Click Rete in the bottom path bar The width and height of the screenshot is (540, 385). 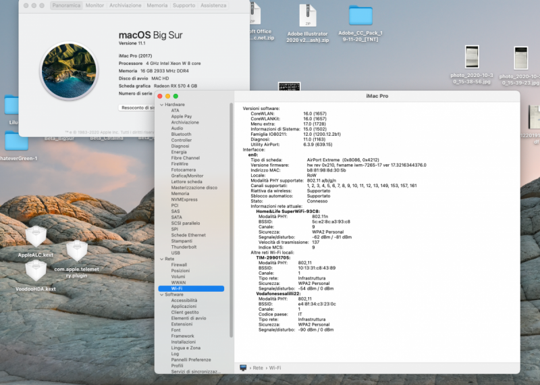tap(258, 367)
